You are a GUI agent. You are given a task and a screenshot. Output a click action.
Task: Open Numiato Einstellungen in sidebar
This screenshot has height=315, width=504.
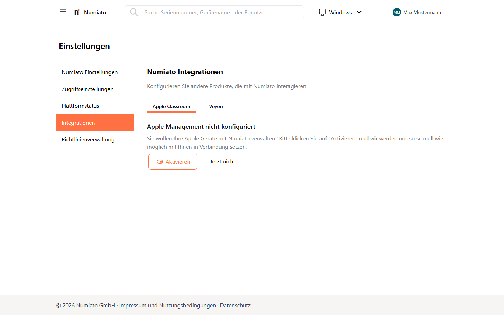coord(90,72)
